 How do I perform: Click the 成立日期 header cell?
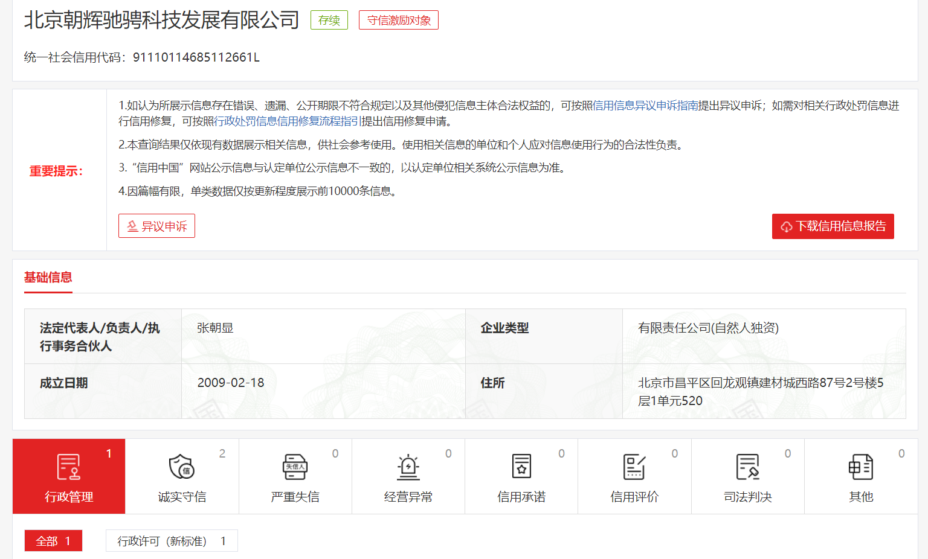[103, 391]
